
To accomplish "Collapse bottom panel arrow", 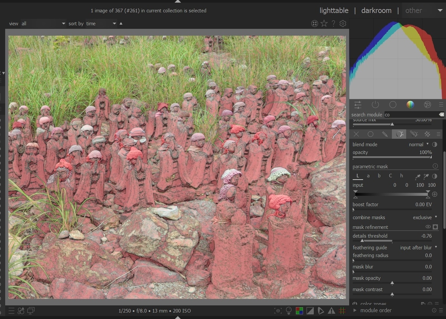I will [x=178, y=317].
